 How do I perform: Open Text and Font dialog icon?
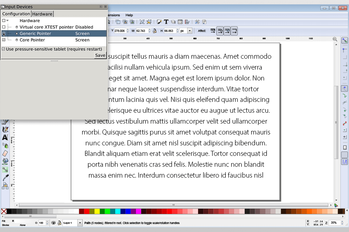click(166, 22)
